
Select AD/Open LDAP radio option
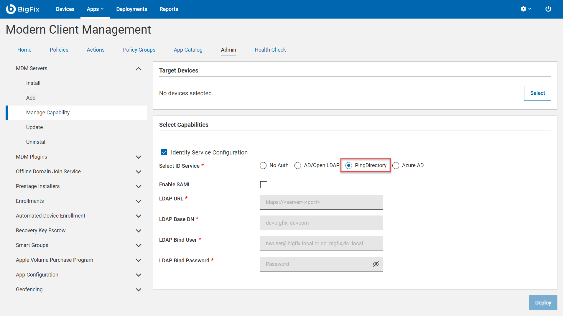point(298,166)
